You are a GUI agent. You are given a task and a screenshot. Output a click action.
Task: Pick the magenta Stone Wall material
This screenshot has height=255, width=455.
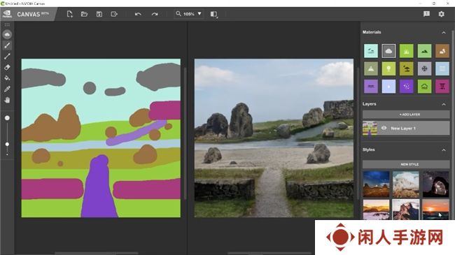point(442,87)
